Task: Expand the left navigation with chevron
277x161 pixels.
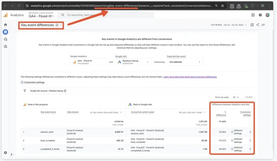Action: (11, 155)
